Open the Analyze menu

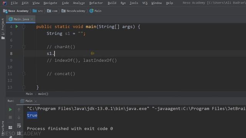tap(79, 3)
